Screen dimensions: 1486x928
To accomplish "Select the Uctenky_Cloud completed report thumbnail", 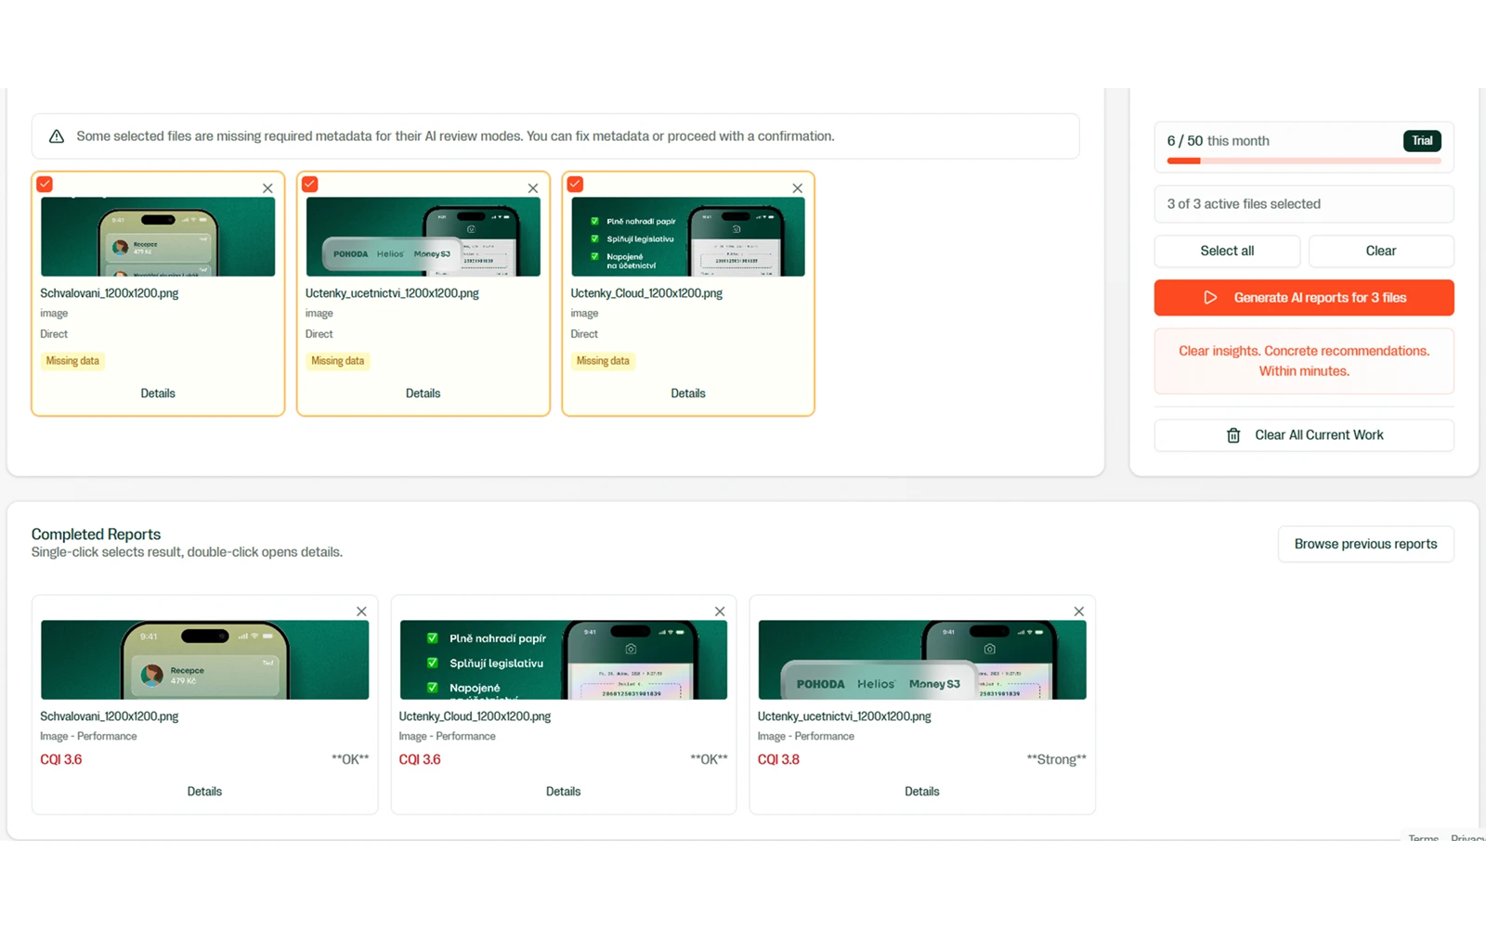I will click(x=563, y=660).
